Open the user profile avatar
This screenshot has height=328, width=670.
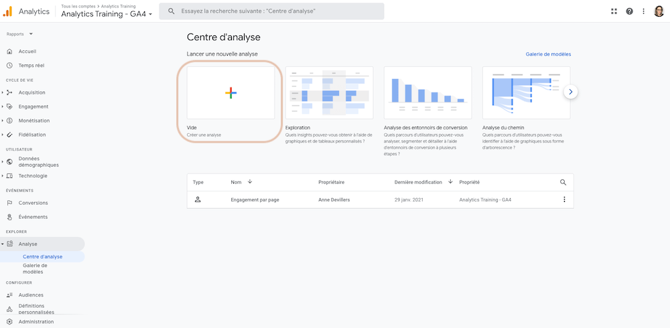[x=659, y=11]
